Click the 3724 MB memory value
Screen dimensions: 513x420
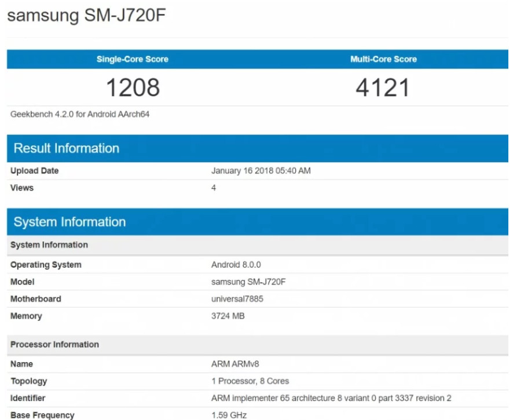coord(228,316)
